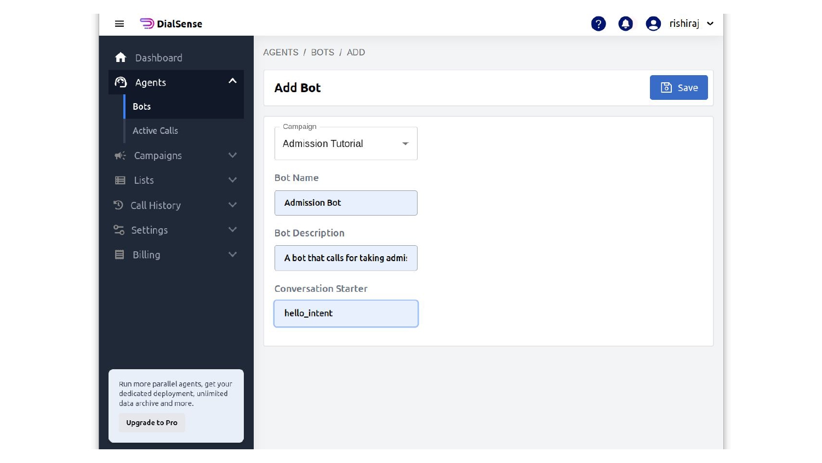The image size is (822, 463).
Task: Click the Campaigns sidebar label
Action: click(158, 156)
